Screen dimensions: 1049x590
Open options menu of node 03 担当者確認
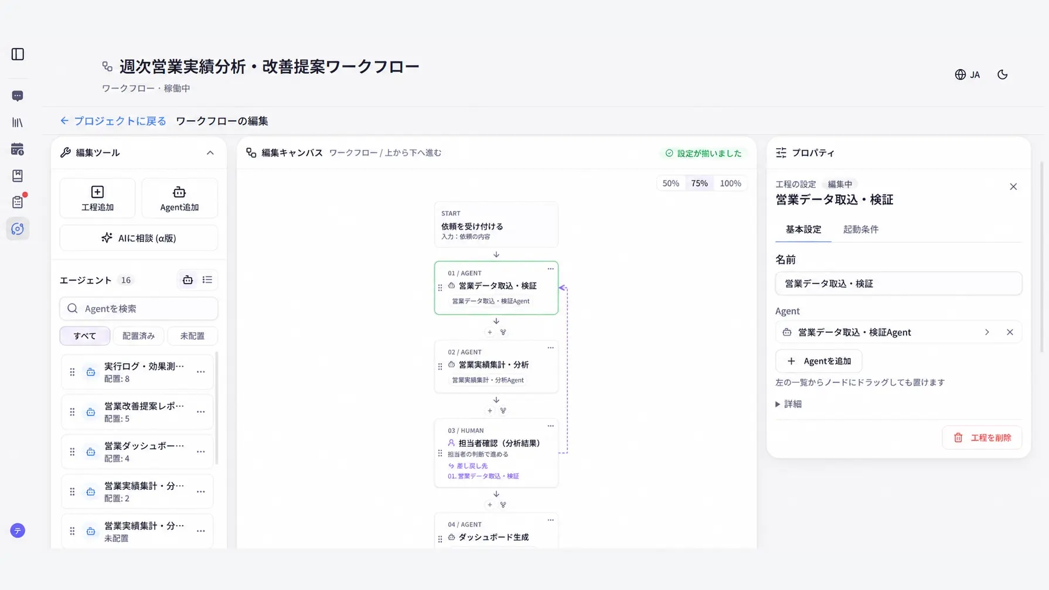point(550,426)
